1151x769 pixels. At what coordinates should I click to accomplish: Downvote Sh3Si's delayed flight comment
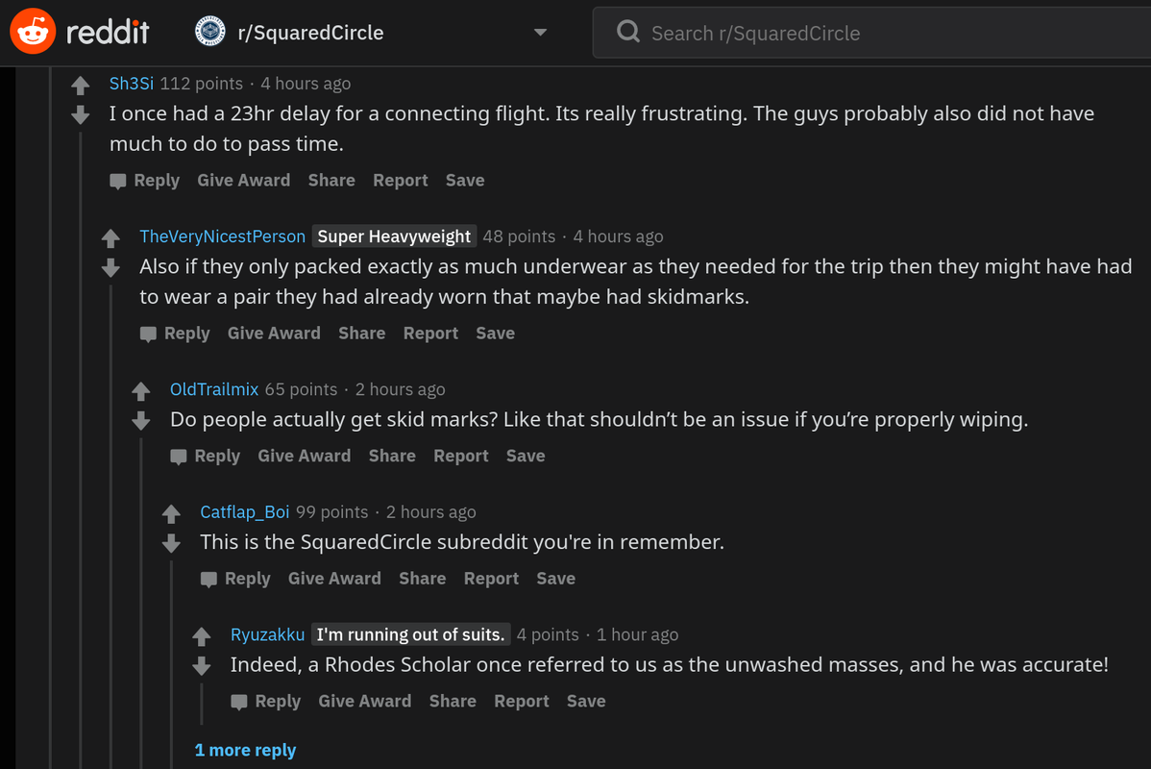click(x=81, y=115)
